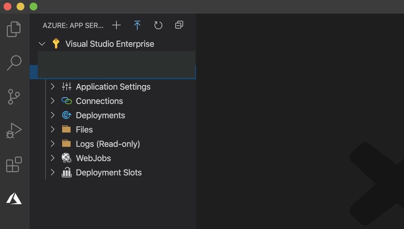
Task: Open the Explorer view in activity bar
Action: click(x=14, y=29)
